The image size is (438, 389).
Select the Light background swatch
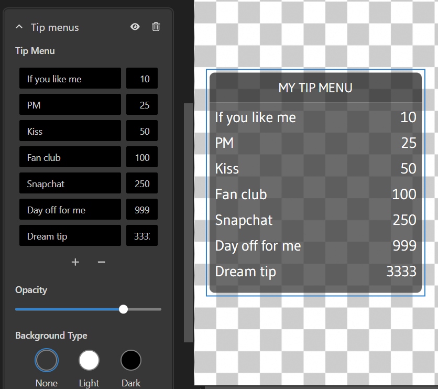pyautogui.click(x=89, y=360)
